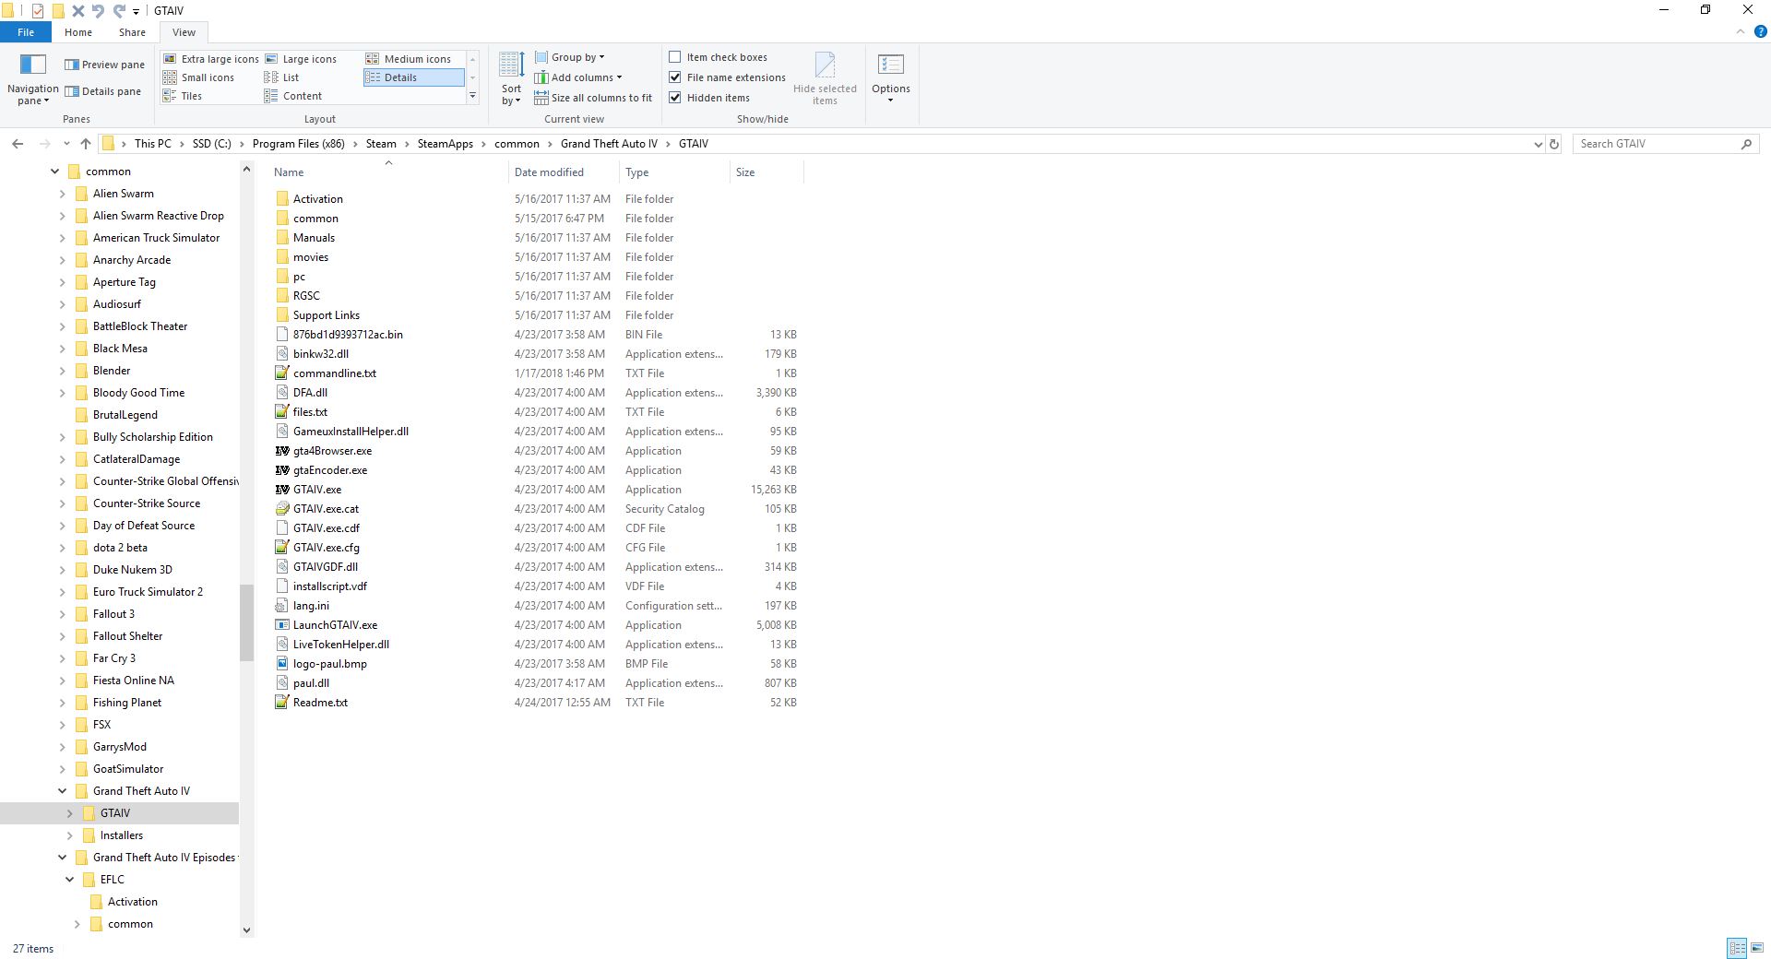1771x959 pixels.
Task: Switch layout to Medium icons
Action: [x=409, y=59]
